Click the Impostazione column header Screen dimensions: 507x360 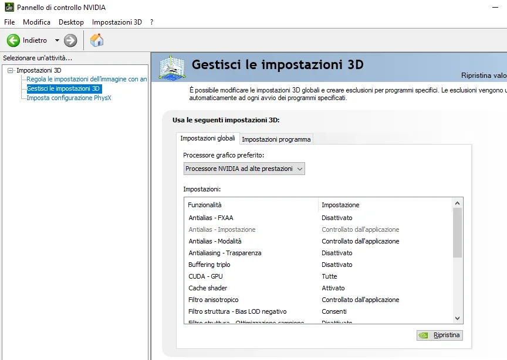tap(386, 205)
